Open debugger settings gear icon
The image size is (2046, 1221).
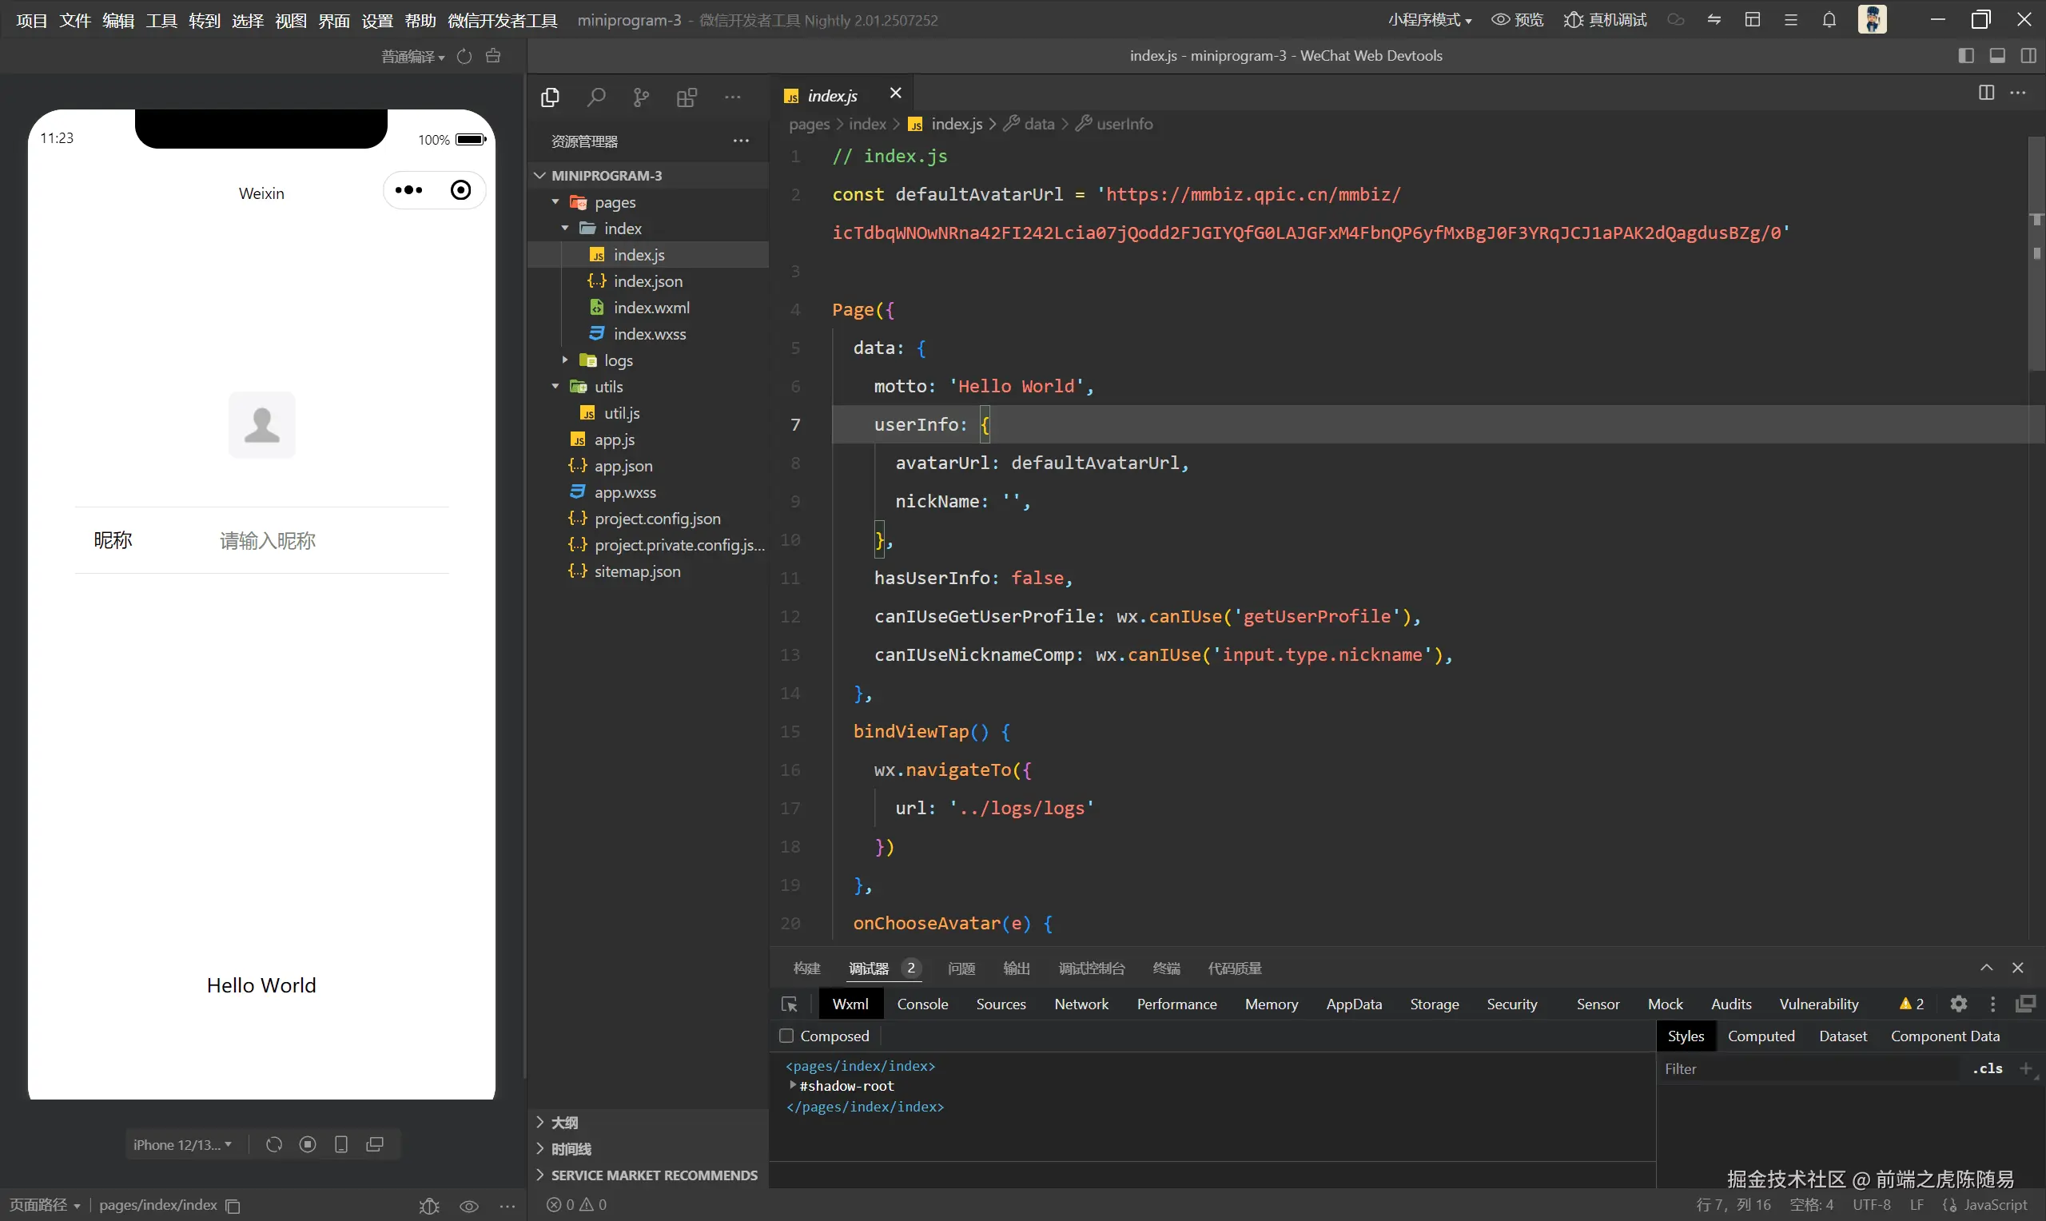tap(1958, 1004)
